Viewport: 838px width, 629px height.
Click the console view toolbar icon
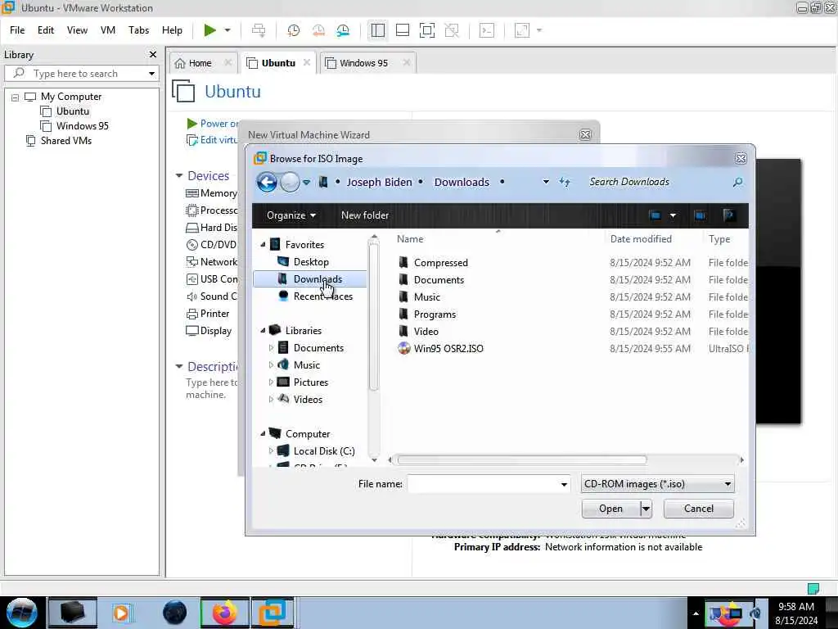coord(487,30)
